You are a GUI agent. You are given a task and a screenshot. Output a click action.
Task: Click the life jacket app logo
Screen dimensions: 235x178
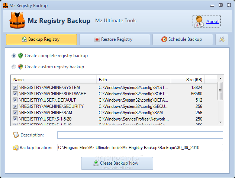click(16, 21)
